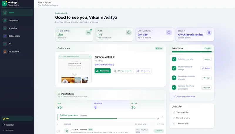This screenshot has height=134, width=235.
Task: Click Change template button
Action: point(123,71)
